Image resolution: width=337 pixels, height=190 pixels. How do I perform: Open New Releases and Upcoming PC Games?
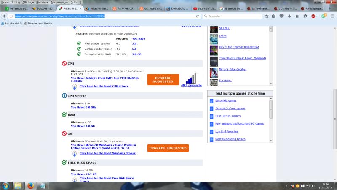coord(239,124)
